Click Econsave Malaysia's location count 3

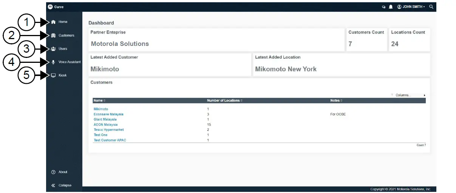pyautogui.click(x=208, y=114)
